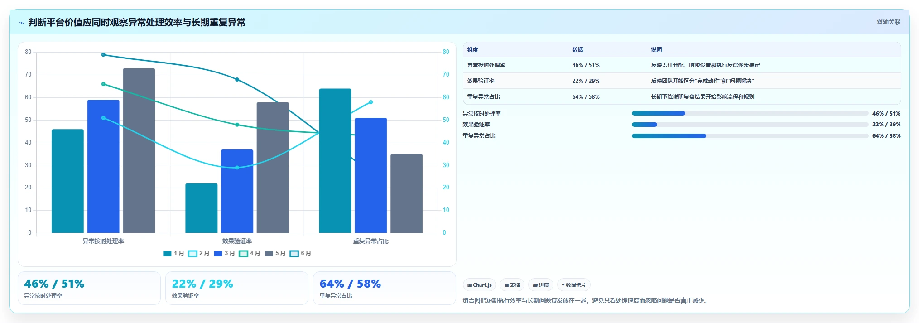Image resolution: width=919 pixels, height=323 pixels.
Task: Click the 重复异常占比 x-axis label
Action: click(x=371, y=241)
